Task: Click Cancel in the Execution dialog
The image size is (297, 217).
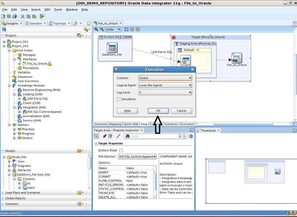Action: coord(181,111)
